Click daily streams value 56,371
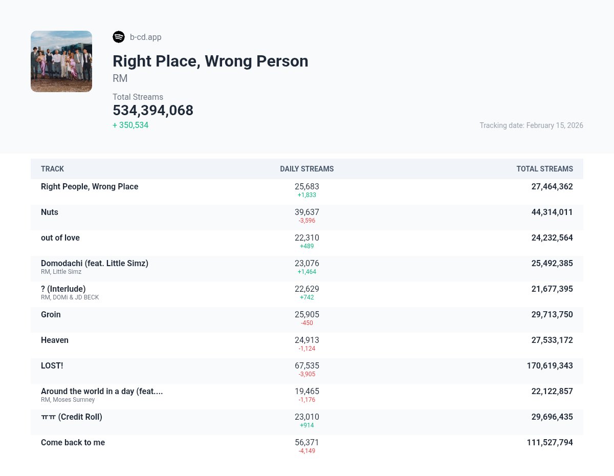Screen dimensions: 614x476 tap(307, 443)
